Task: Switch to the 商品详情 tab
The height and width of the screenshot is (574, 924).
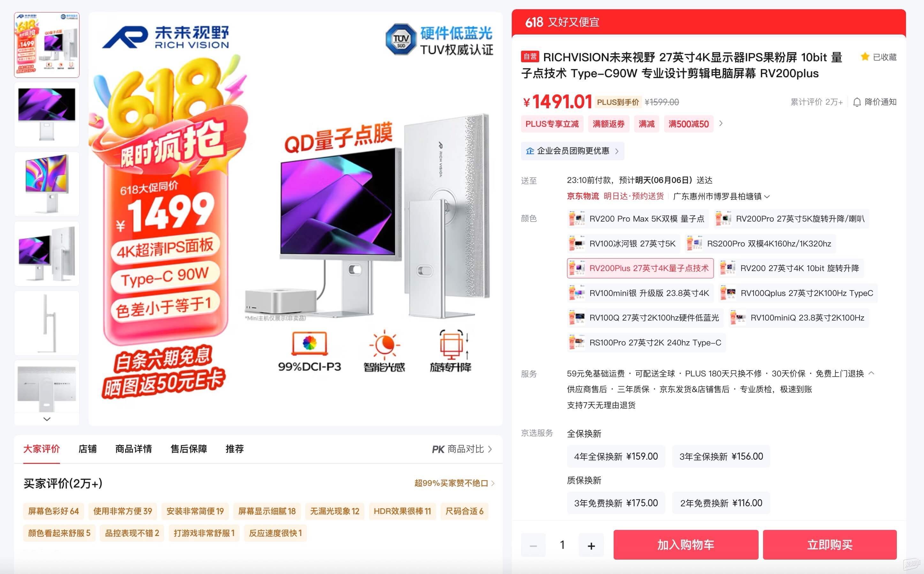Action: point(134,449)
